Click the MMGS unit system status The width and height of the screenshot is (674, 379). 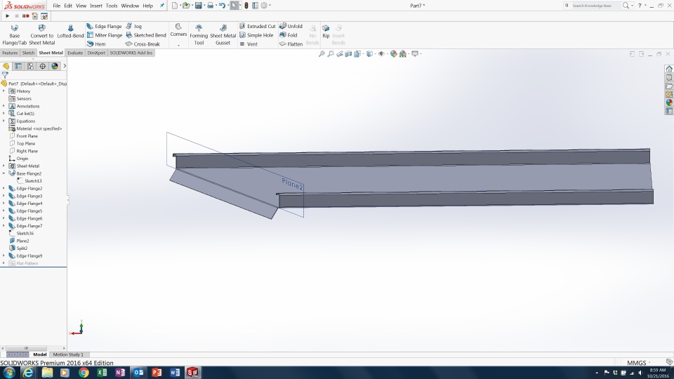(x=636, y=363)
